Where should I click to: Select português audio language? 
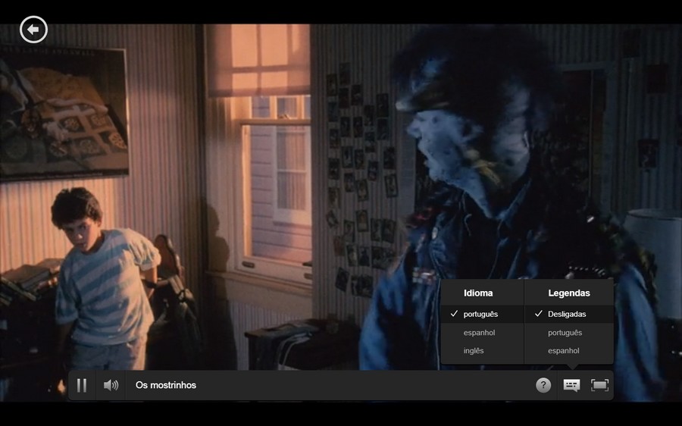(483, 314)
